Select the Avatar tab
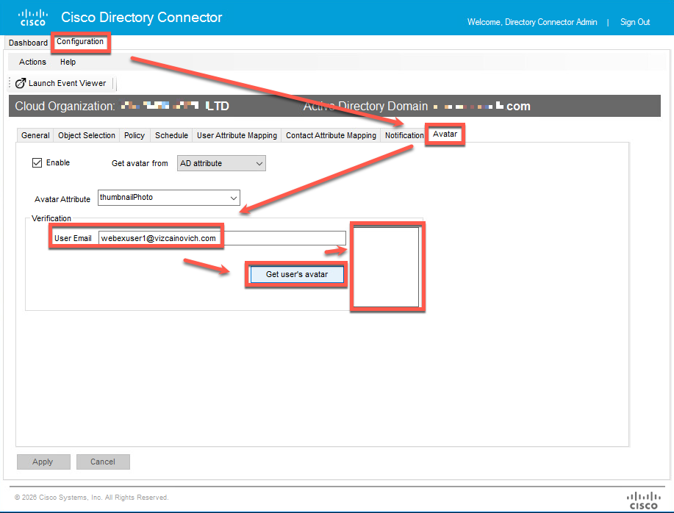The width and height of the screenshot is (674, 513). [x=445, y=134]
